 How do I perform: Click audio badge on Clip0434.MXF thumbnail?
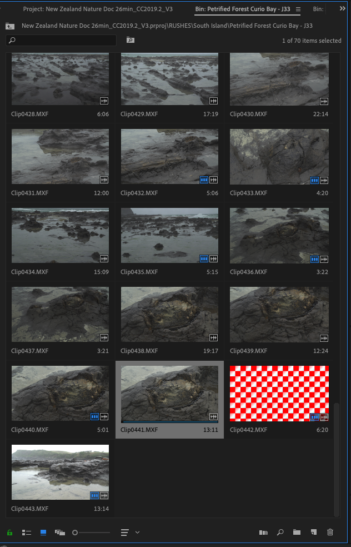click(104, 258)
